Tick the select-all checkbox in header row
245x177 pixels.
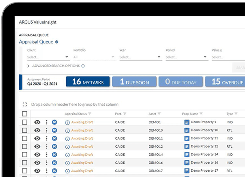[24, 114]
